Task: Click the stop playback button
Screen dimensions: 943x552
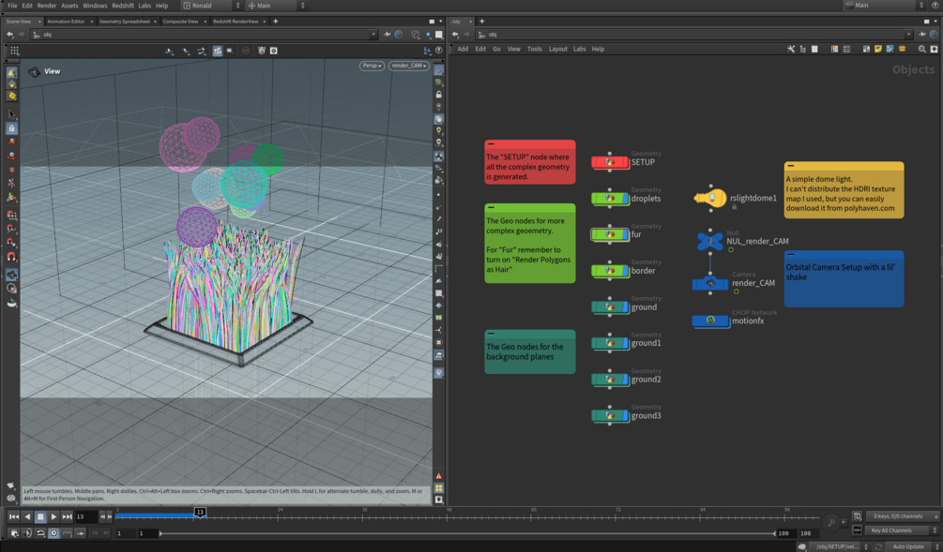Action: click(x=40, y=516)
